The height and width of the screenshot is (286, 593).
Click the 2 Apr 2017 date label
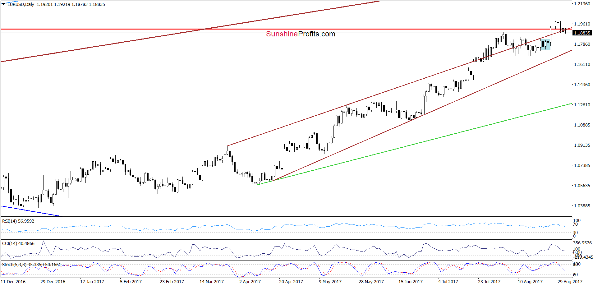pos(250,282)
